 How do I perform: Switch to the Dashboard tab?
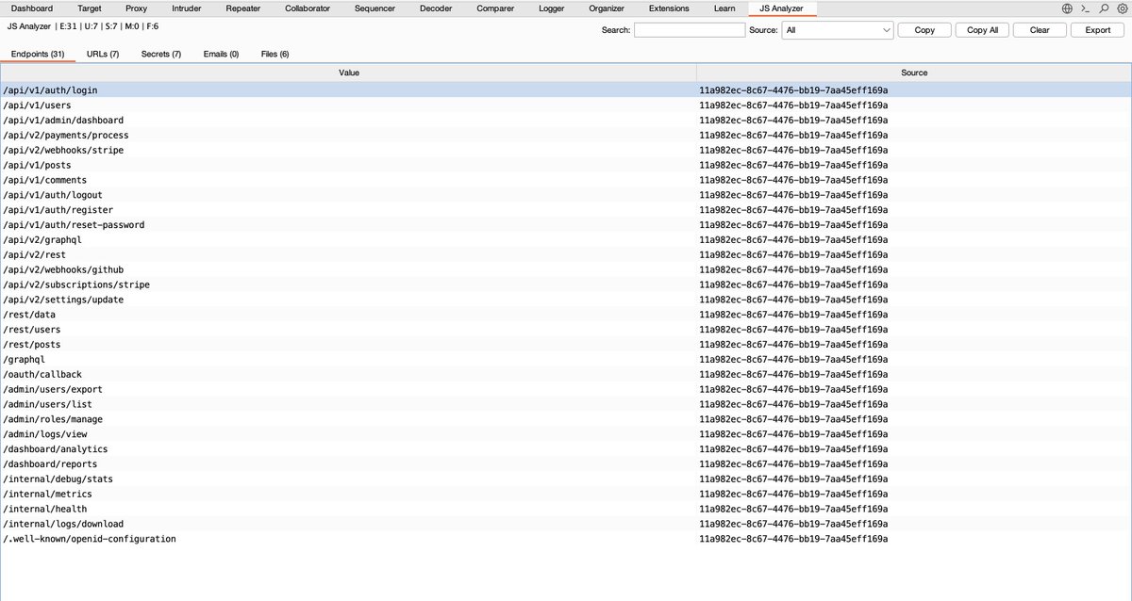click(32, 8)
